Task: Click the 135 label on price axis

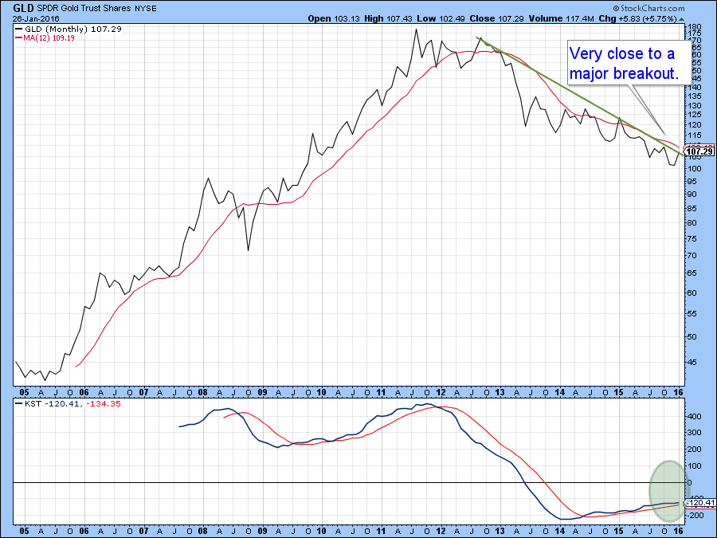Action: coord(694,96)
